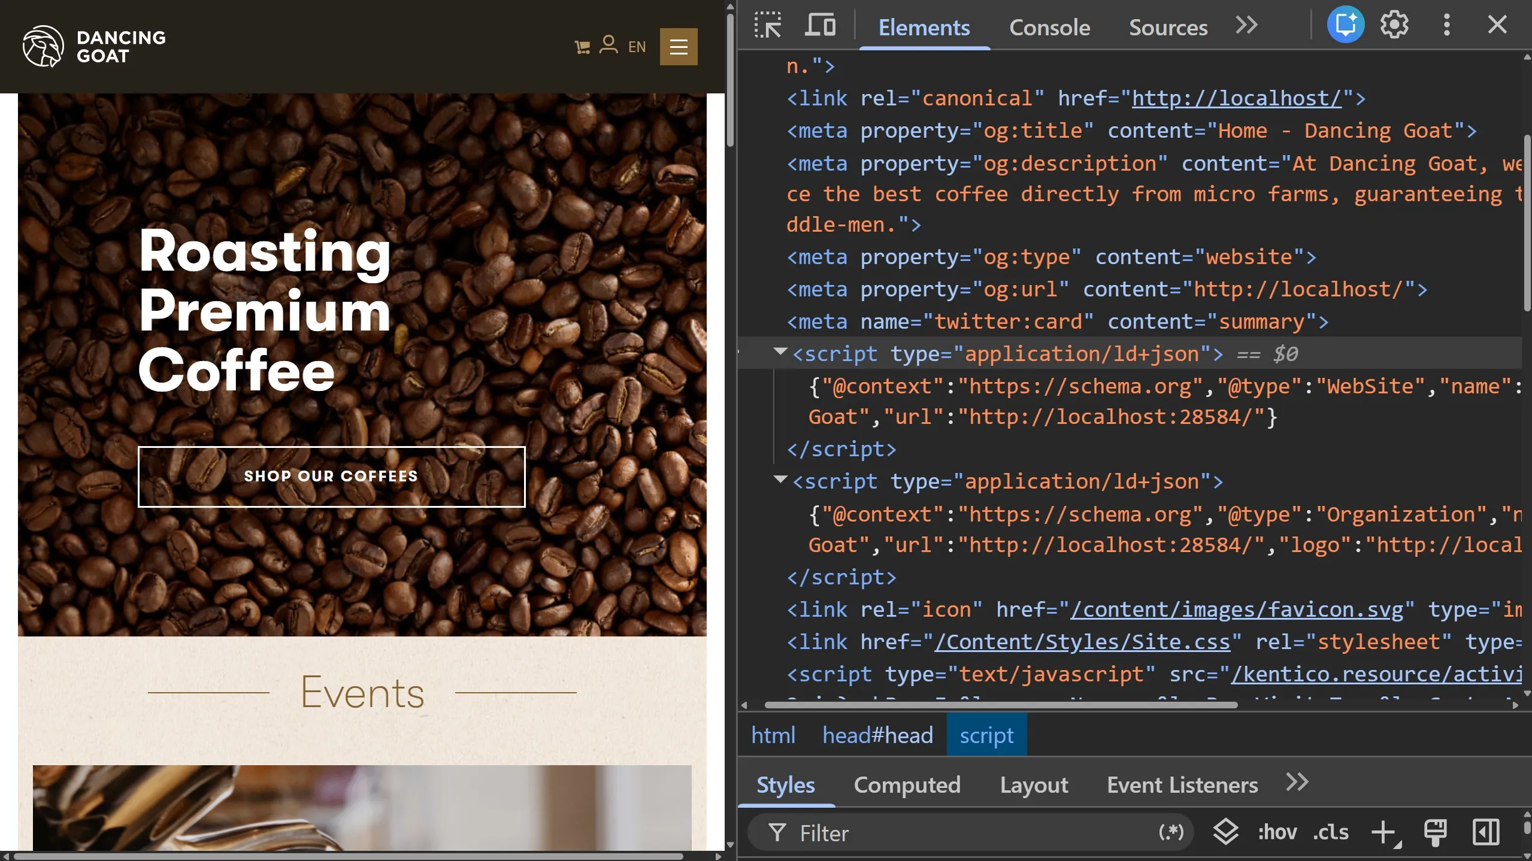Open the hamburger navigation menu
This screenshot has width=1532, height=861.
pos(679,47)
